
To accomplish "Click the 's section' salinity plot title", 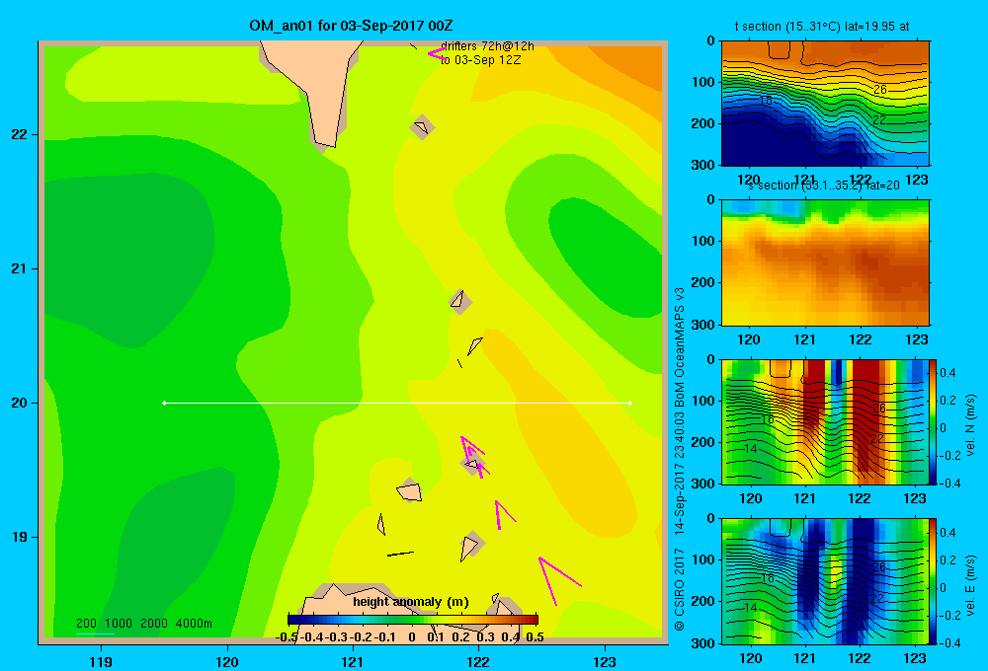I will (x=824, y=186).
